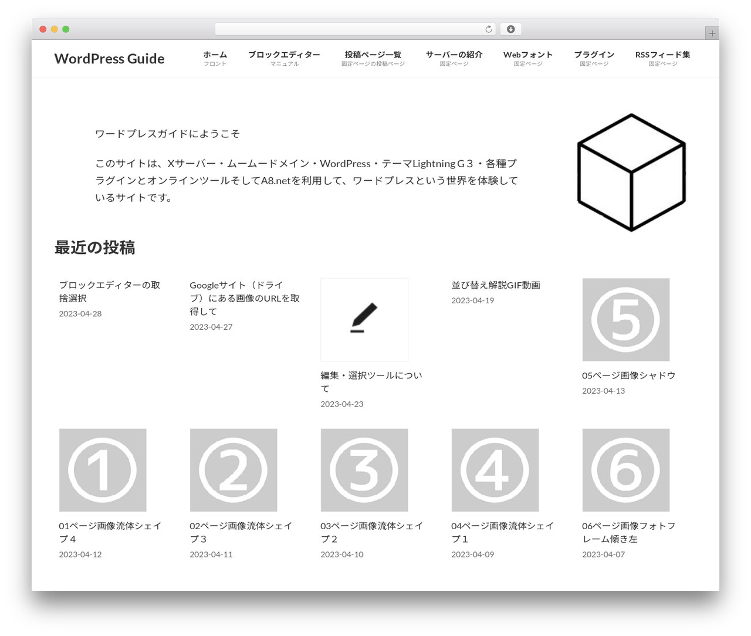Open post 04ページ画像流体シェイプ１
The image size is (751, 636).
502,532
